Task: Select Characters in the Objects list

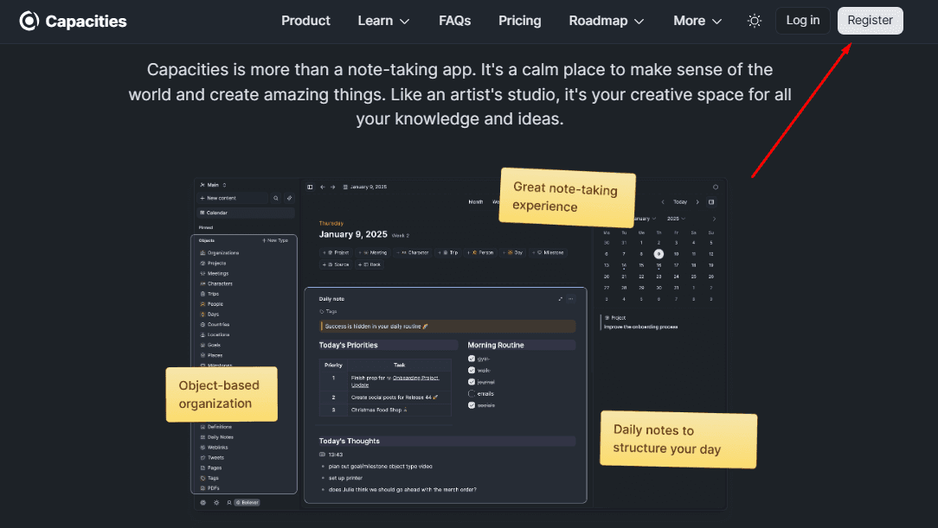Action: [x=216, y=283]
